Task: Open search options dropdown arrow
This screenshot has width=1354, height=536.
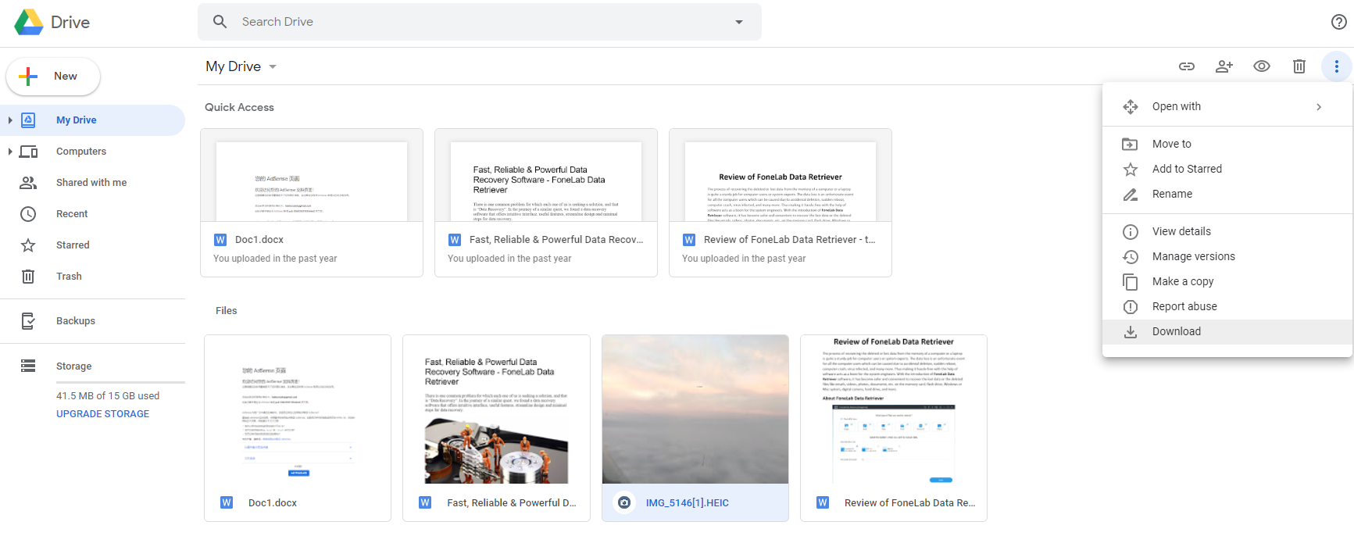Action: pos(738,22)
